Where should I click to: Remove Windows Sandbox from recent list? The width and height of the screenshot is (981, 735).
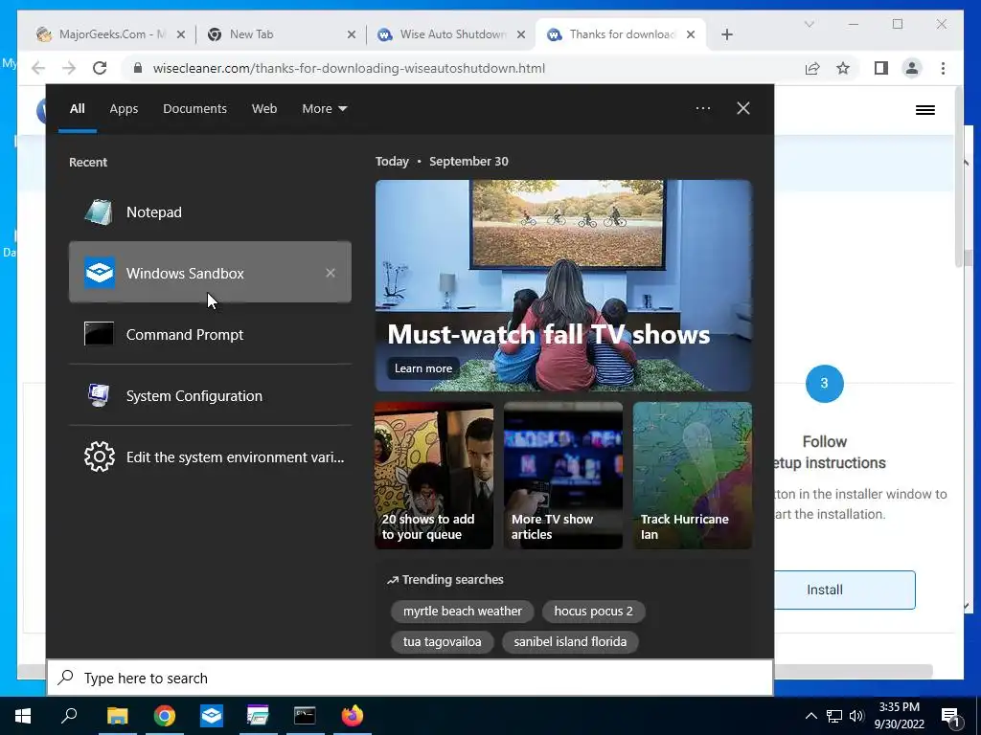[x=331, y=273]
